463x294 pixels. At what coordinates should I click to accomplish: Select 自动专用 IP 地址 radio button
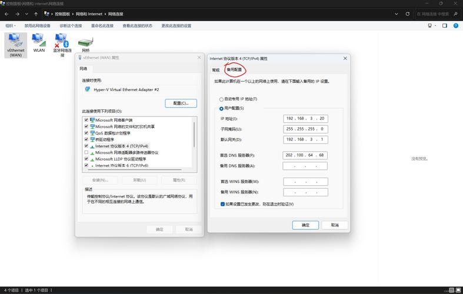221,99
